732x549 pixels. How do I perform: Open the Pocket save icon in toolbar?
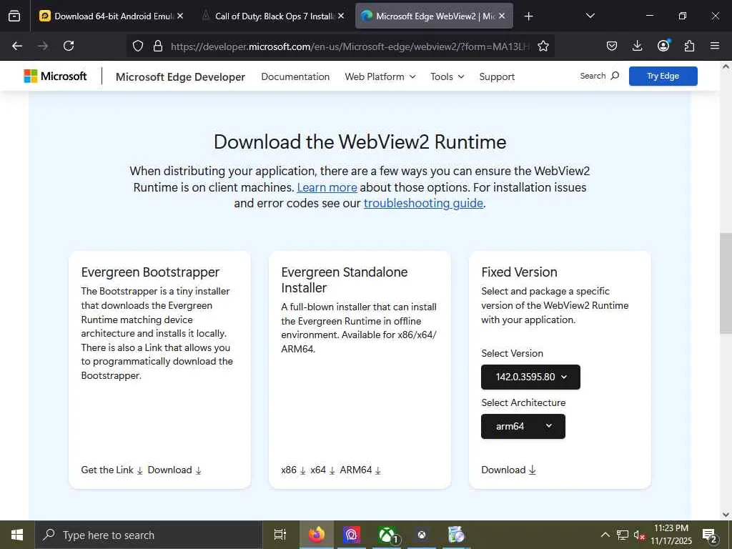pyautogui.click(x=612, y=46)
